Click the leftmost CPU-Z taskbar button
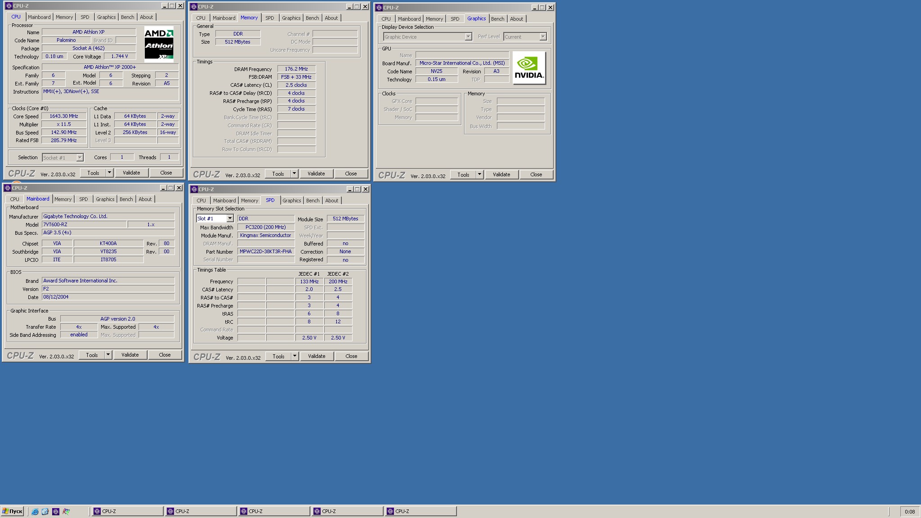921x518 pixels. coord(128,511)
